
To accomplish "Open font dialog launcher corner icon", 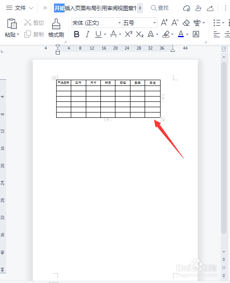I will [205, 42].
